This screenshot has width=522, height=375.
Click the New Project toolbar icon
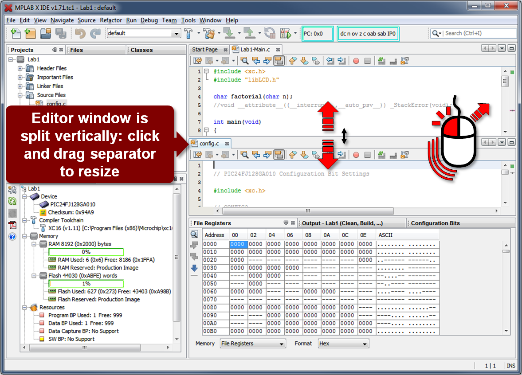click(x=30, y=33)
